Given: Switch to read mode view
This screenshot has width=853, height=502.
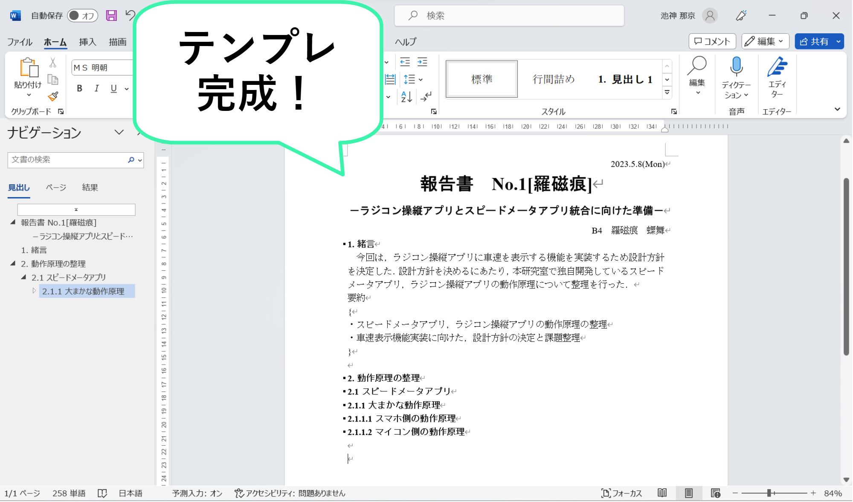Looking at the screenshot, I should click(x=662, y=493).
